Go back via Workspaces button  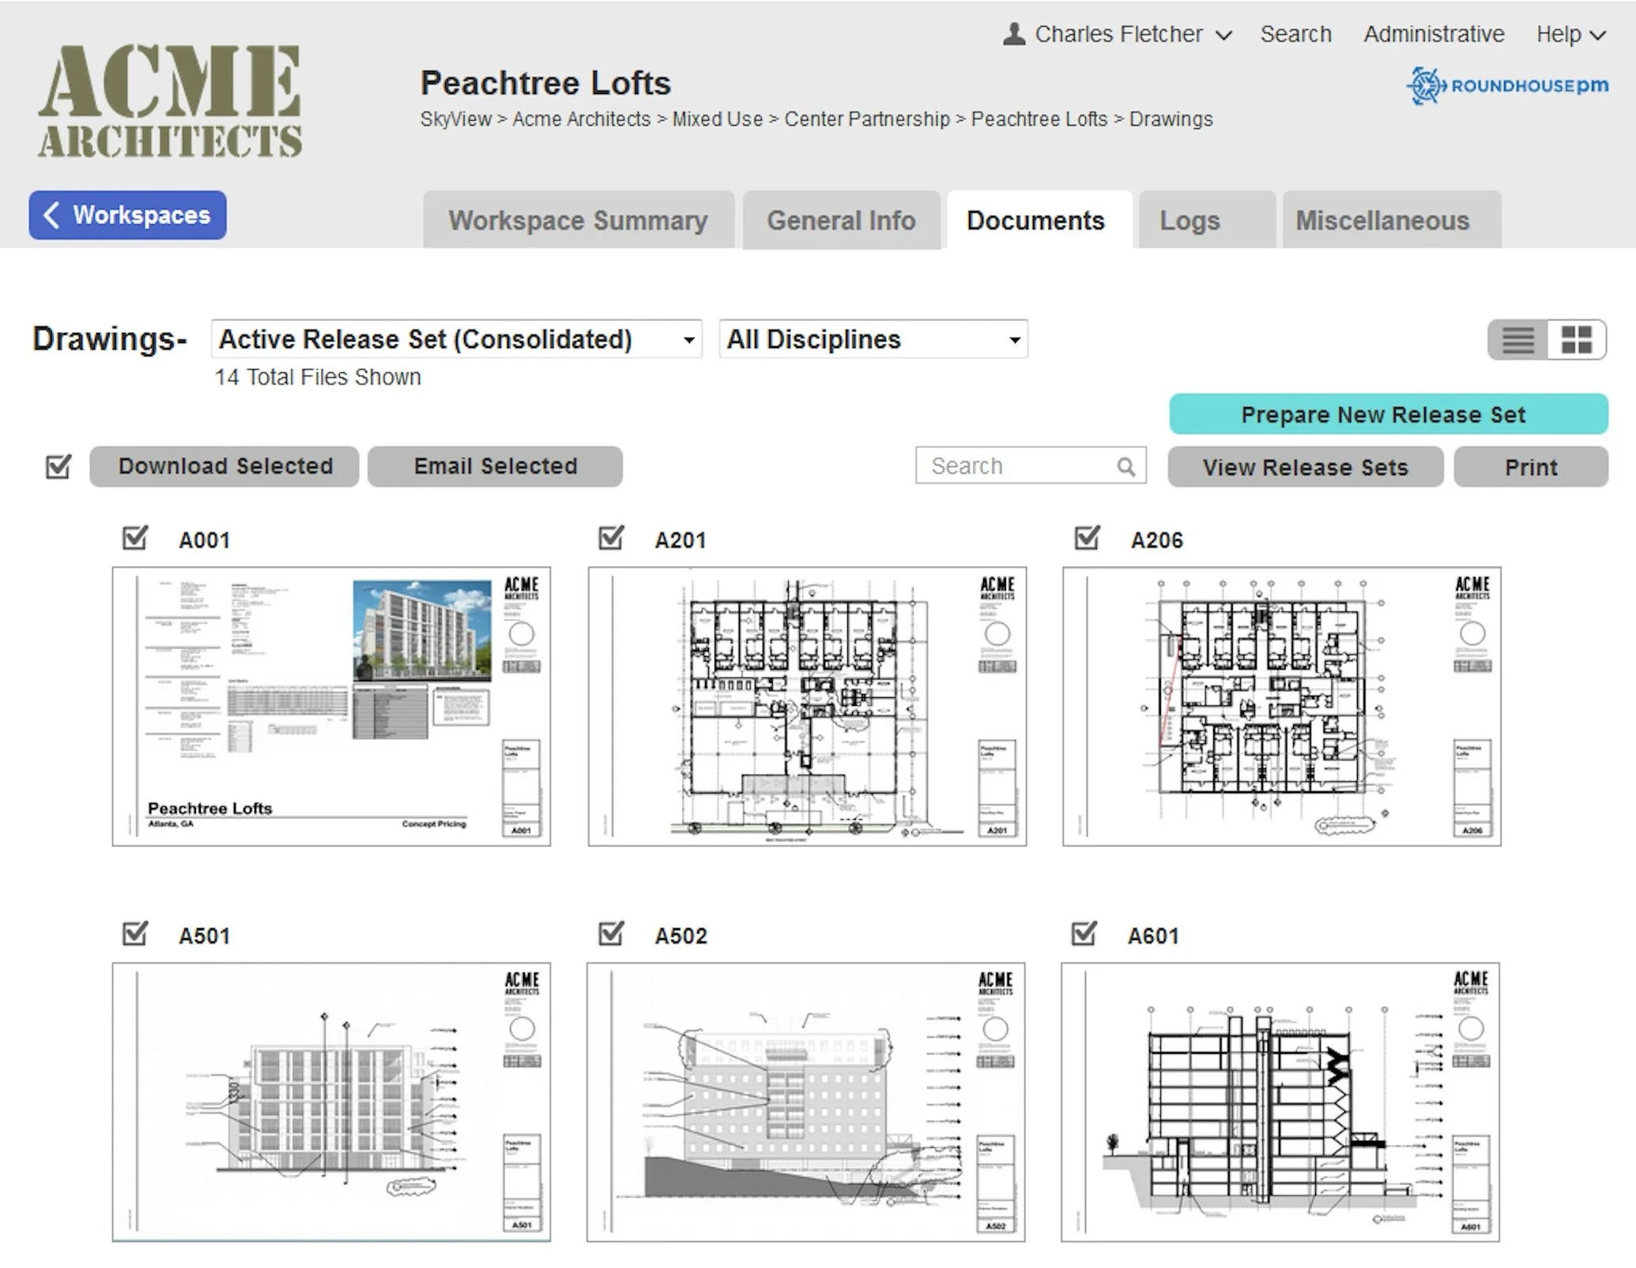pyautogui.click(x=128, y=215)
